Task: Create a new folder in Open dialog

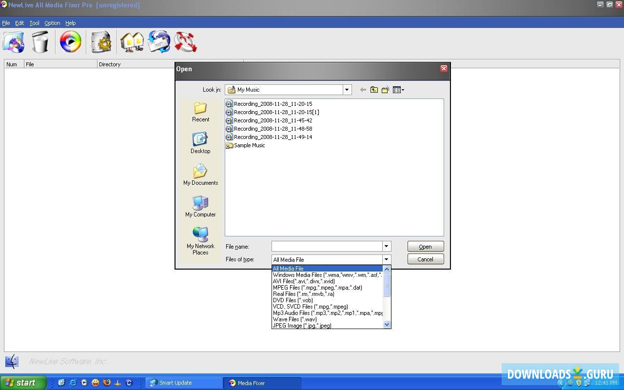Action: pos(385,90)
